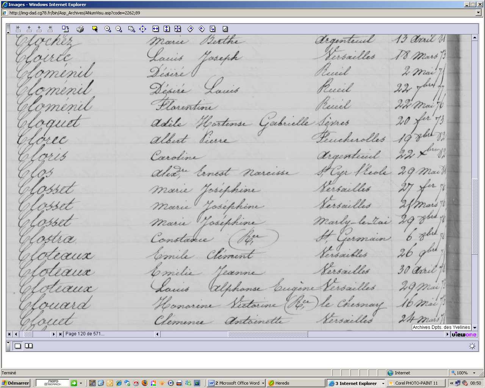Switch to two-page view
The image size is (485, 388).
[29, 346]
